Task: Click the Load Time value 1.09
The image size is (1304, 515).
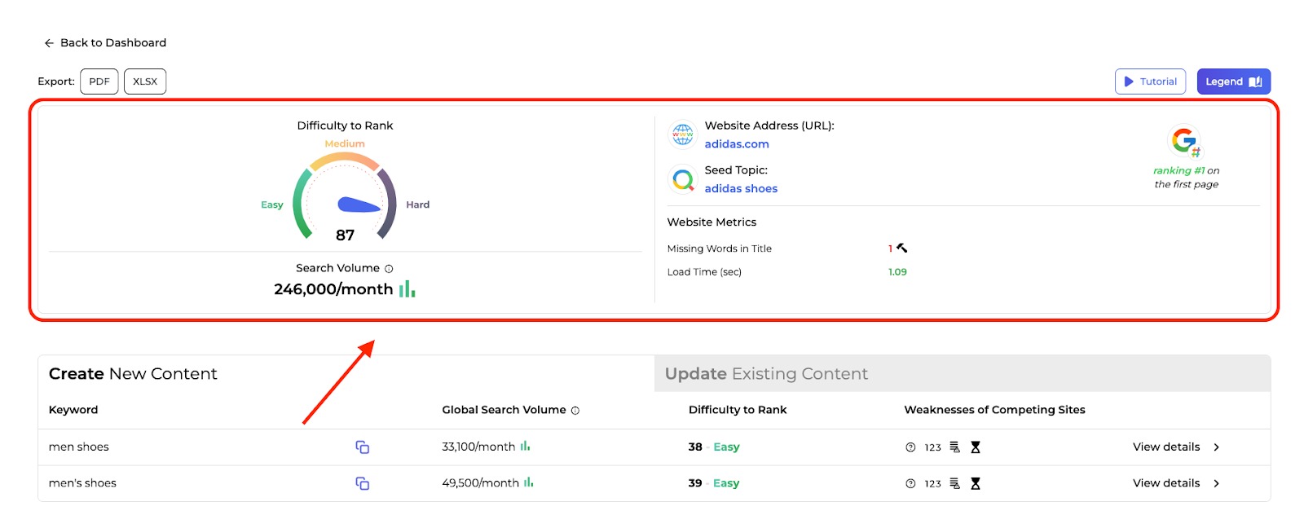Action: (897, 272)
